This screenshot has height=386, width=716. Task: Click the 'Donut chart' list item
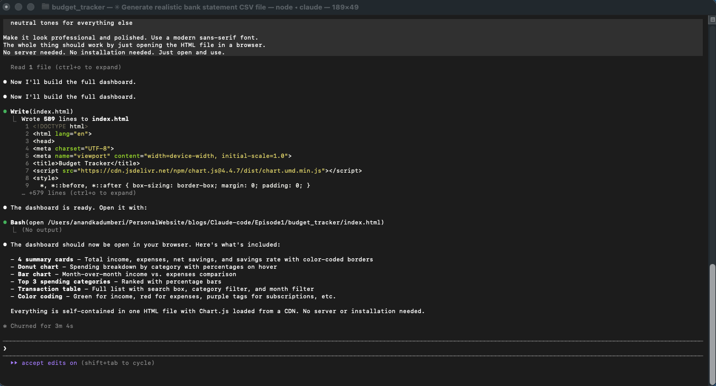coord(144,267)
